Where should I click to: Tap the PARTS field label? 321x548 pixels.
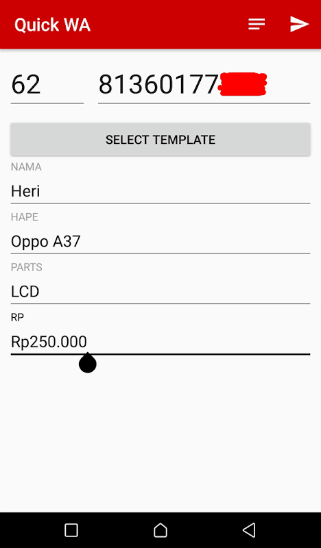(27, 267)
